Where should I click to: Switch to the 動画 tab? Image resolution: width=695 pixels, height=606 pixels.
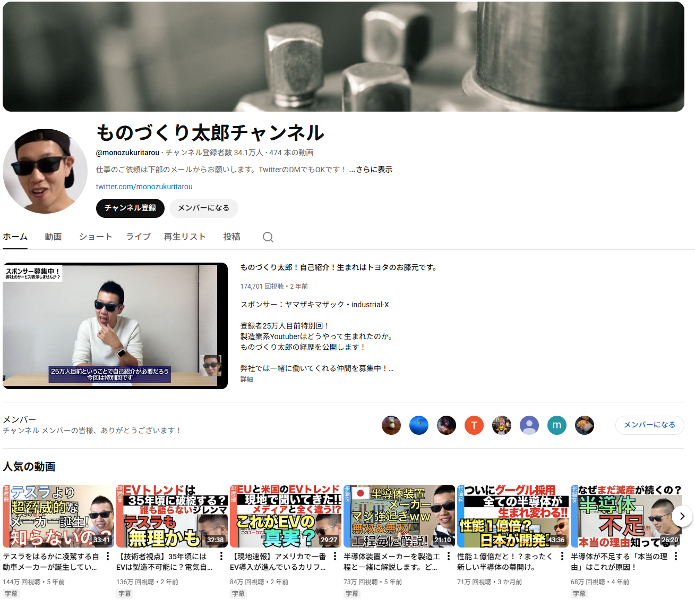coord(53,237)
